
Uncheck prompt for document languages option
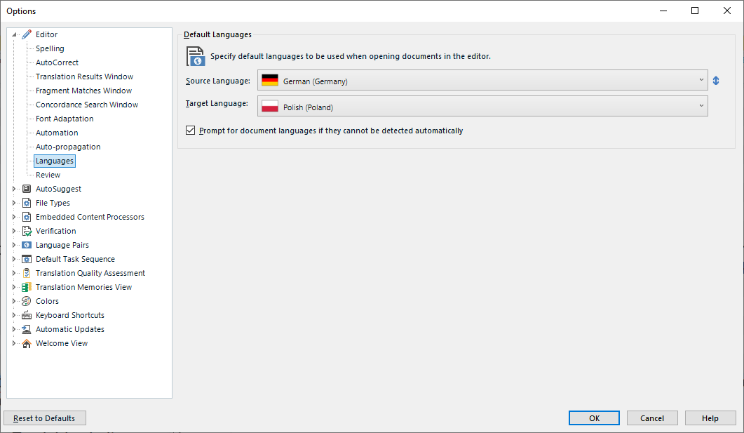click(190, 130)
